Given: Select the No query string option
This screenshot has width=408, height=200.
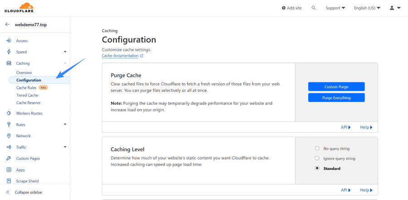Looking at the screenshot, I should [317, 148].
